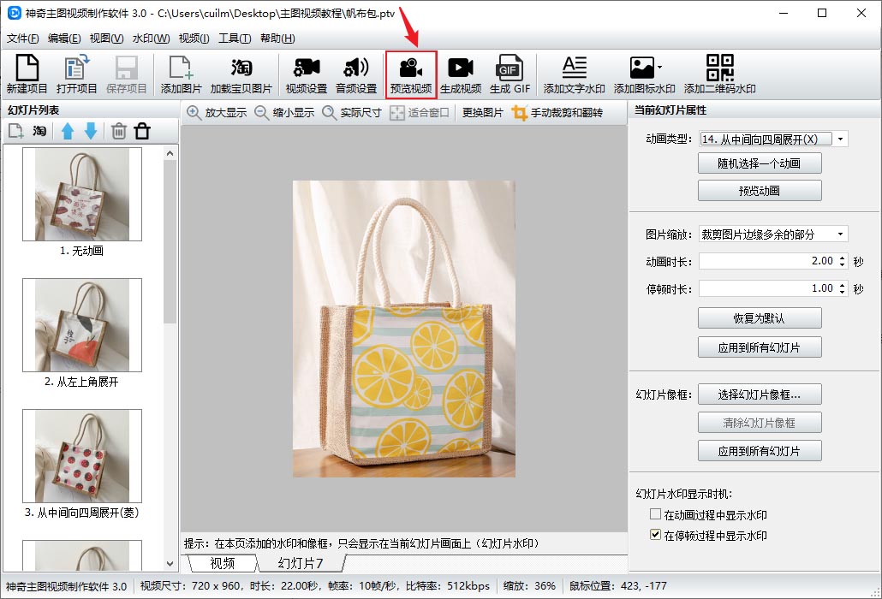This screenshot has width=882, height=599.
Task: Click 更换图片 to replace the image
Action: tap(483, 112)
